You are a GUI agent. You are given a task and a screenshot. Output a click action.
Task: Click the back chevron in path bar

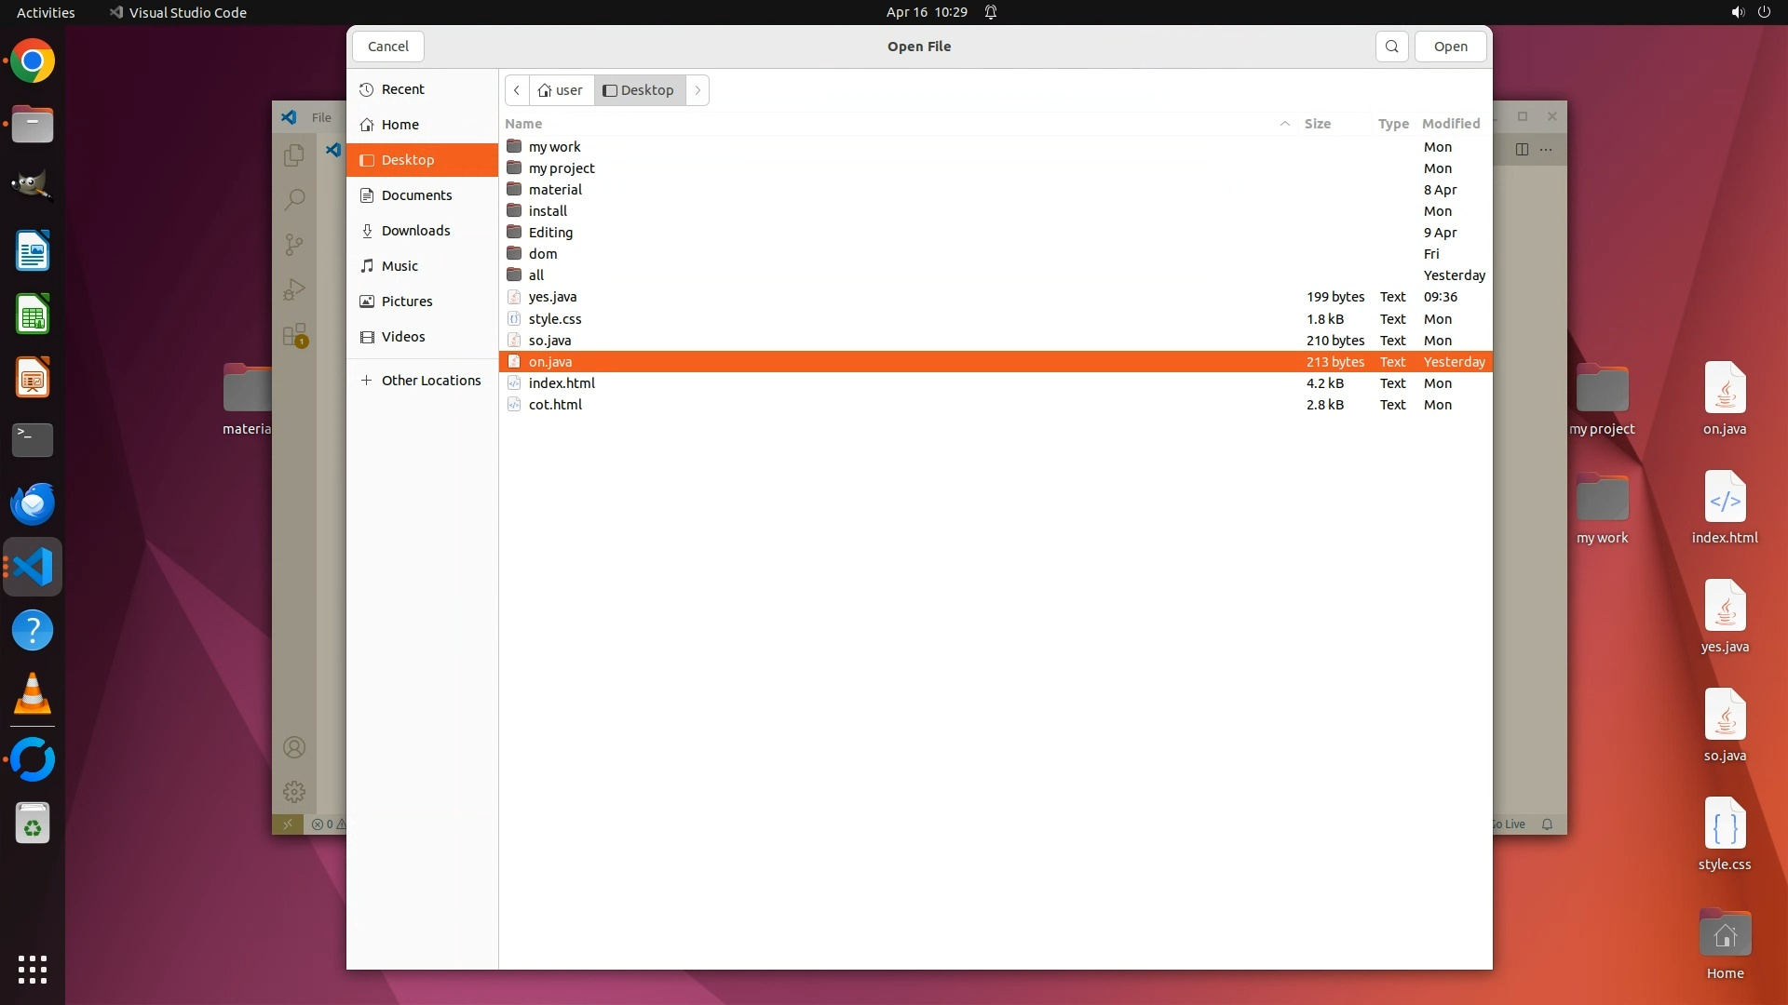(x=517, y=90)
